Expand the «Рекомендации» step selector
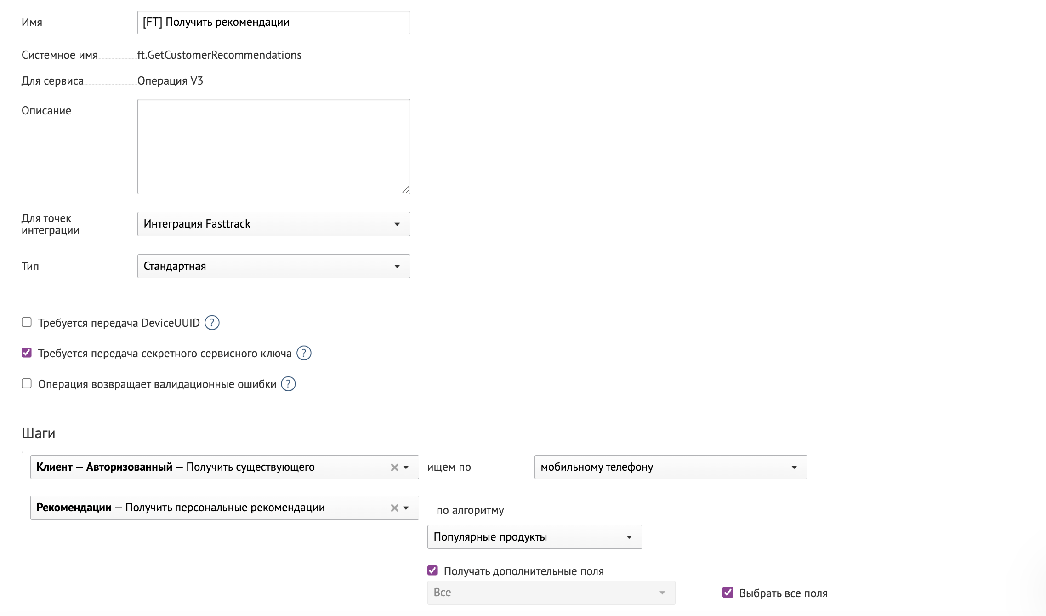This screenshot has height=616, width=1046. 406,508
